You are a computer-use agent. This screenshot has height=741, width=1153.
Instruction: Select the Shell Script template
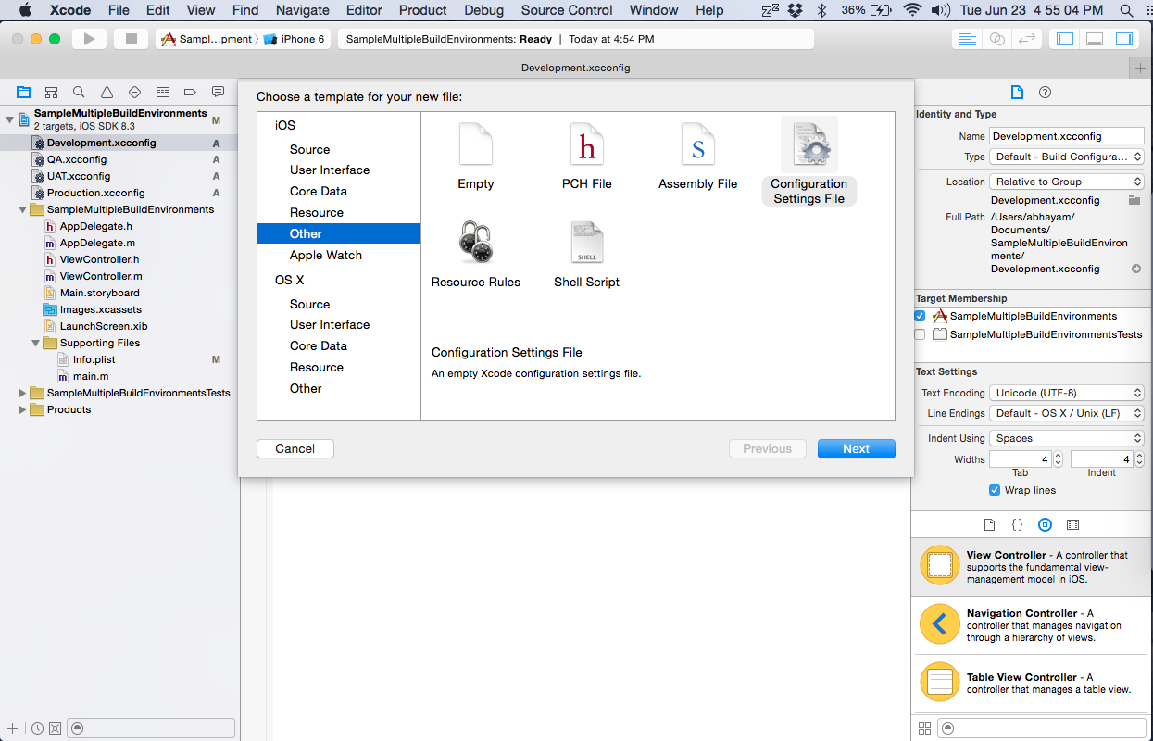pyautogui.click(x=587, y=255)
